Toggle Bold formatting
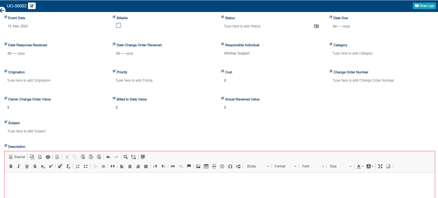The width and height of the screenshot is (438, 198). pyautogui.click(x=11, y=166)
